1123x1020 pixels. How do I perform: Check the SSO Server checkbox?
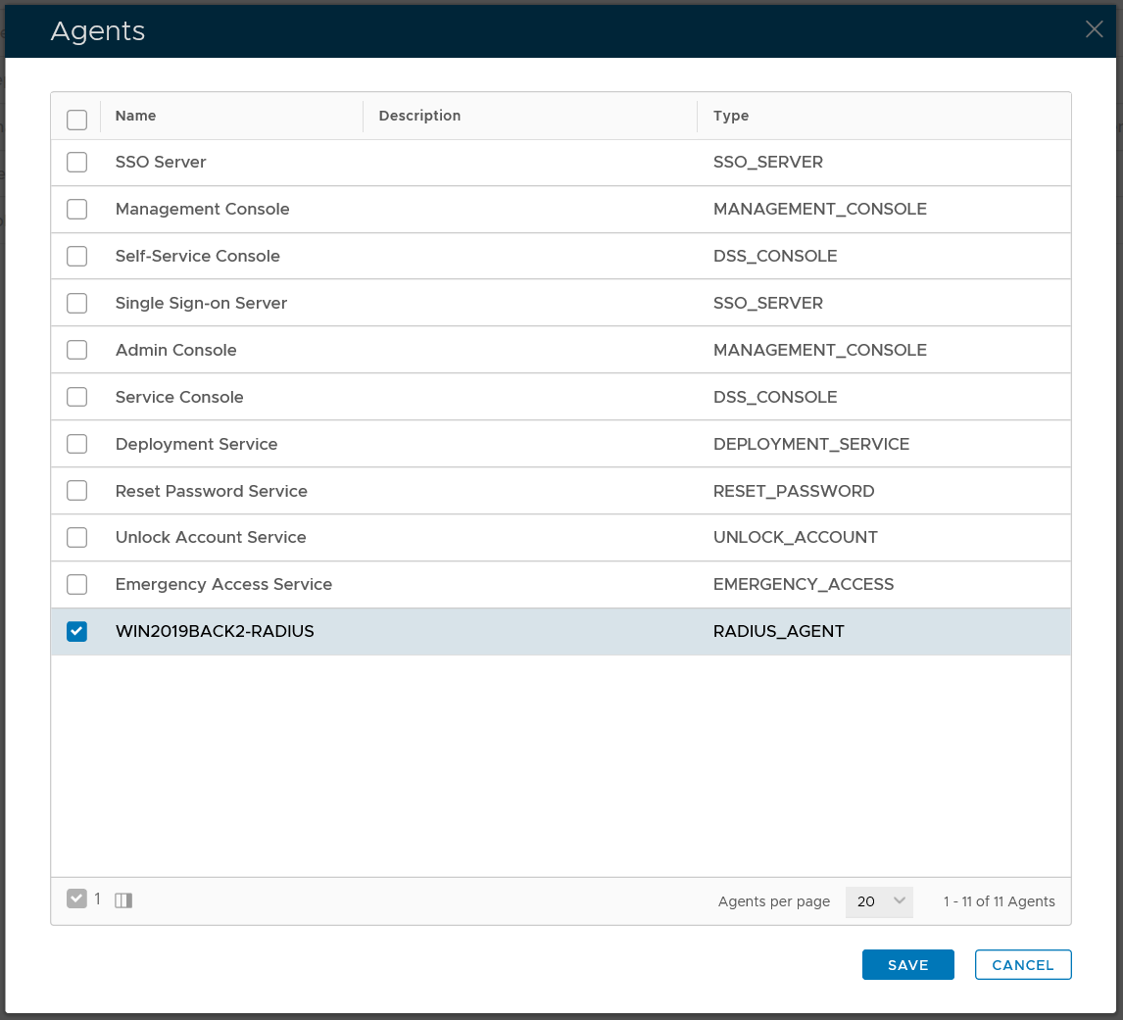tap(76, 163)
